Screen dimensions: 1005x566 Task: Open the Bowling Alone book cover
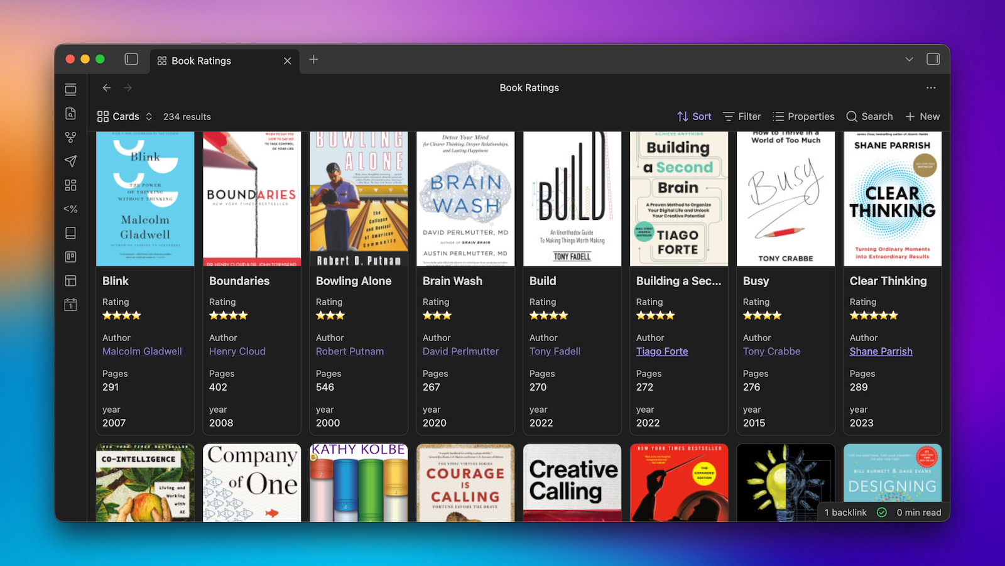coord(359,199)
